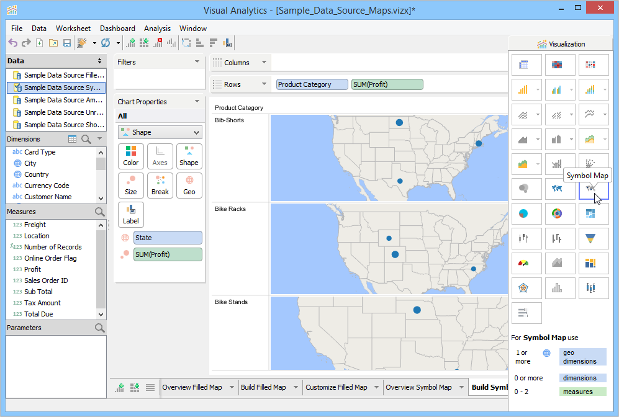Open the Columns shelf dropdown arrow
This screenshot has width=619, height=417.
pos(264,63)
